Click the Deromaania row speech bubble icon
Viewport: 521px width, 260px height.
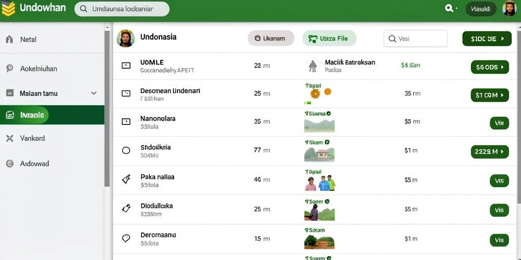point(126,239)
